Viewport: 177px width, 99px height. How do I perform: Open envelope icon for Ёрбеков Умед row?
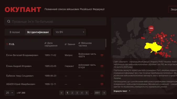102,76
